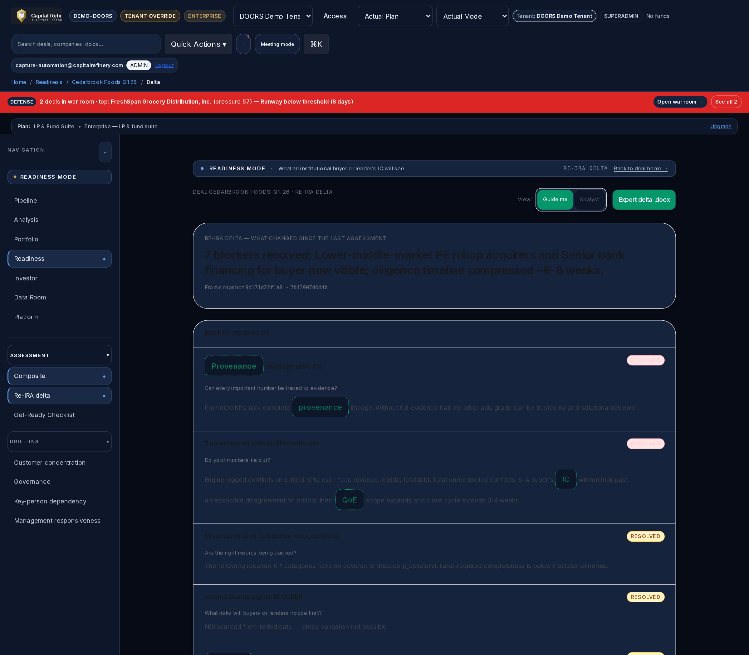Click the Capital Refinery logo
749x655 pixels.
37,16
